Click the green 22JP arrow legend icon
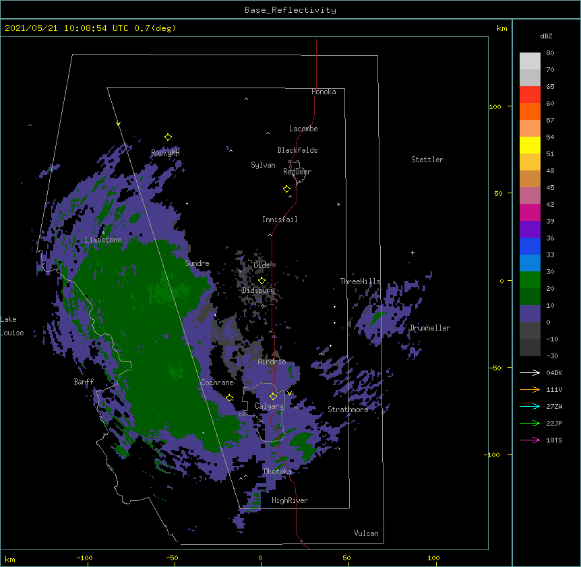The height and width of the screenshot is (567, 581). pyautogui.click(x=530, y=423)
